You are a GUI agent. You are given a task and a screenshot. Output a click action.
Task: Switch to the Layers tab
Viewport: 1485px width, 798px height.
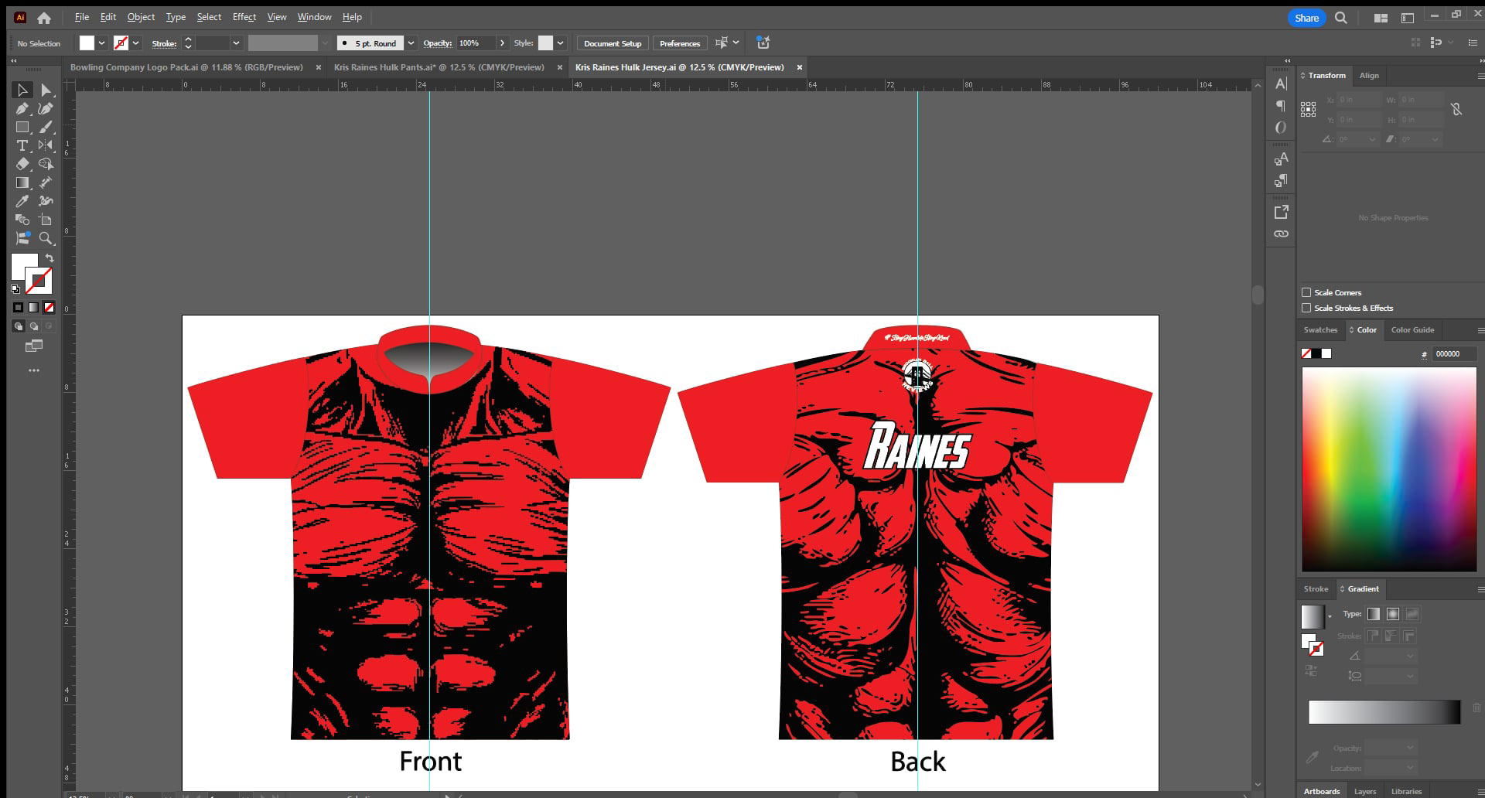point(1364,791)
